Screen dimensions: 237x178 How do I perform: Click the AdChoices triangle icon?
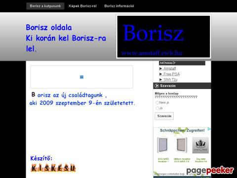(x=174, y=63)
